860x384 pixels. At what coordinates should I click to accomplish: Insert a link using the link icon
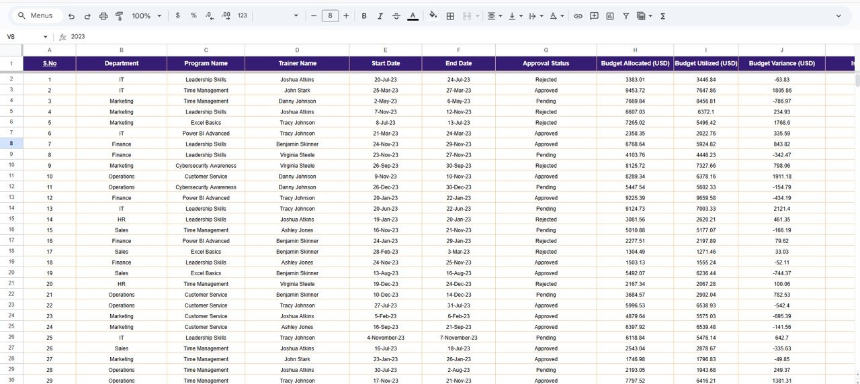click(x=578, y=16)
